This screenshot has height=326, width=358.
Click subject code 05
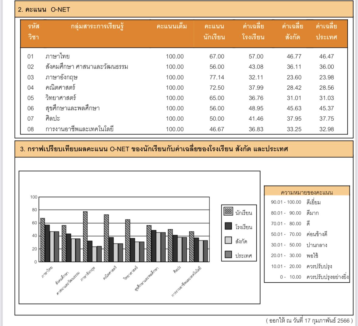31,98
